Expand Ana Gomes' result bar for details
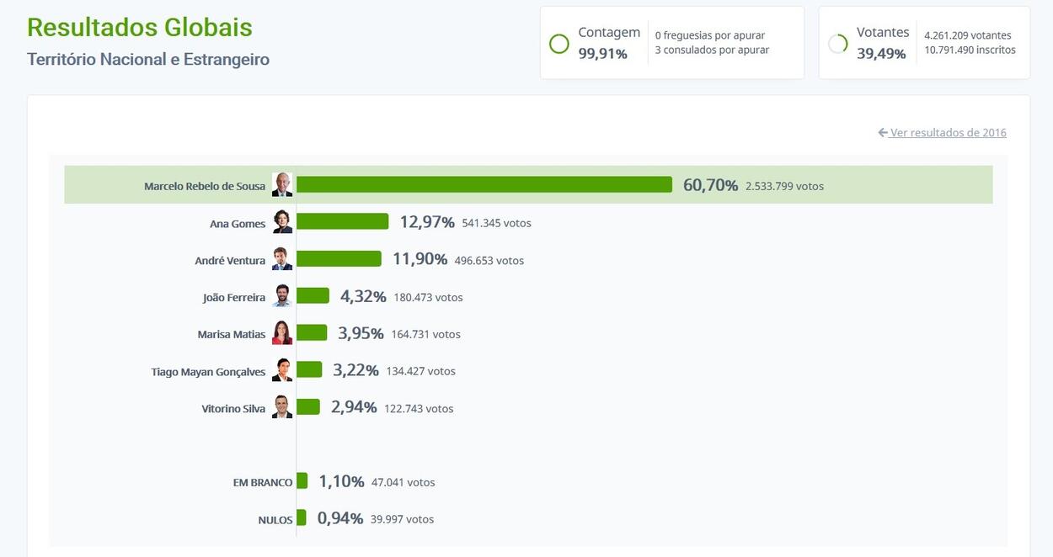1053x557 pixels. [x=341, y=220]
